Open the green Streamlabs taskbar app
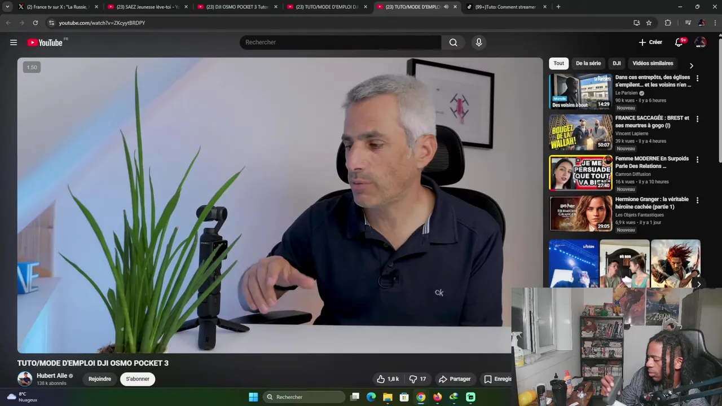Screen dimensions: 722x406 pyautogui.click(x=470, y=397)
